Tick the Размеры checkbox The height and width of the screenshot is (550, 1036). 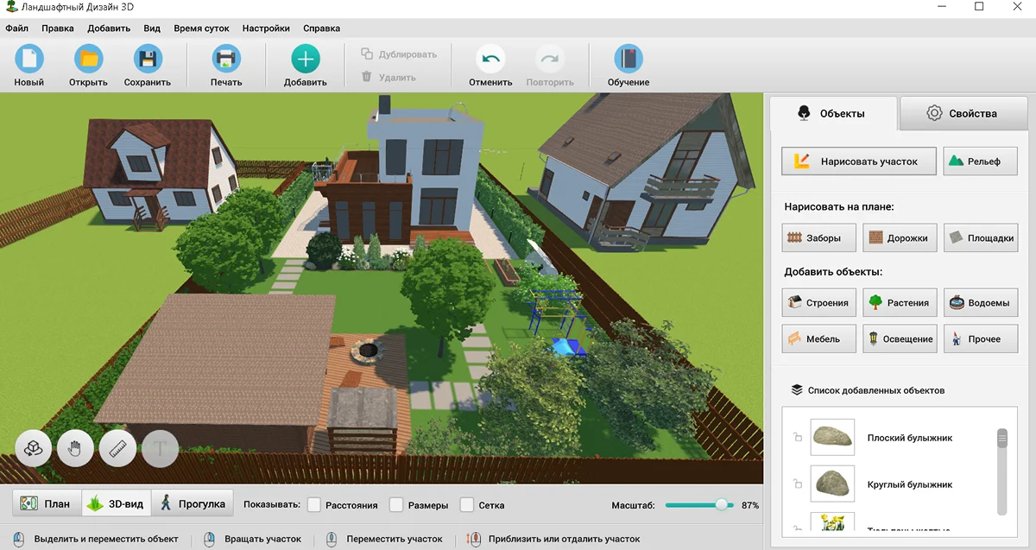coord(396,504)
